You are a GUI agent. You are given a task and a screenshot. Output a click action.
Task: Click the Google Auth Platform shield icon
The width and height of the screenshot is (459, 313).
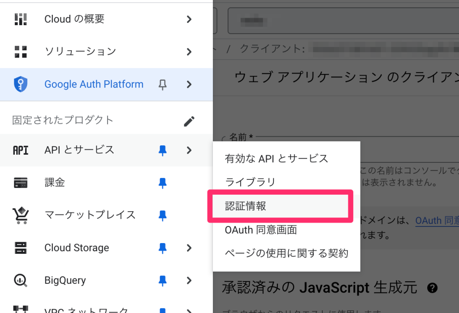(x=21, y=84)
